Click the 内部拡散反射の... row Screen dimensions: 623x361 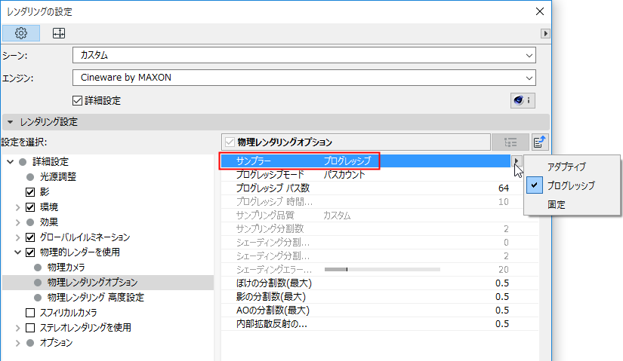click(379, 324)
